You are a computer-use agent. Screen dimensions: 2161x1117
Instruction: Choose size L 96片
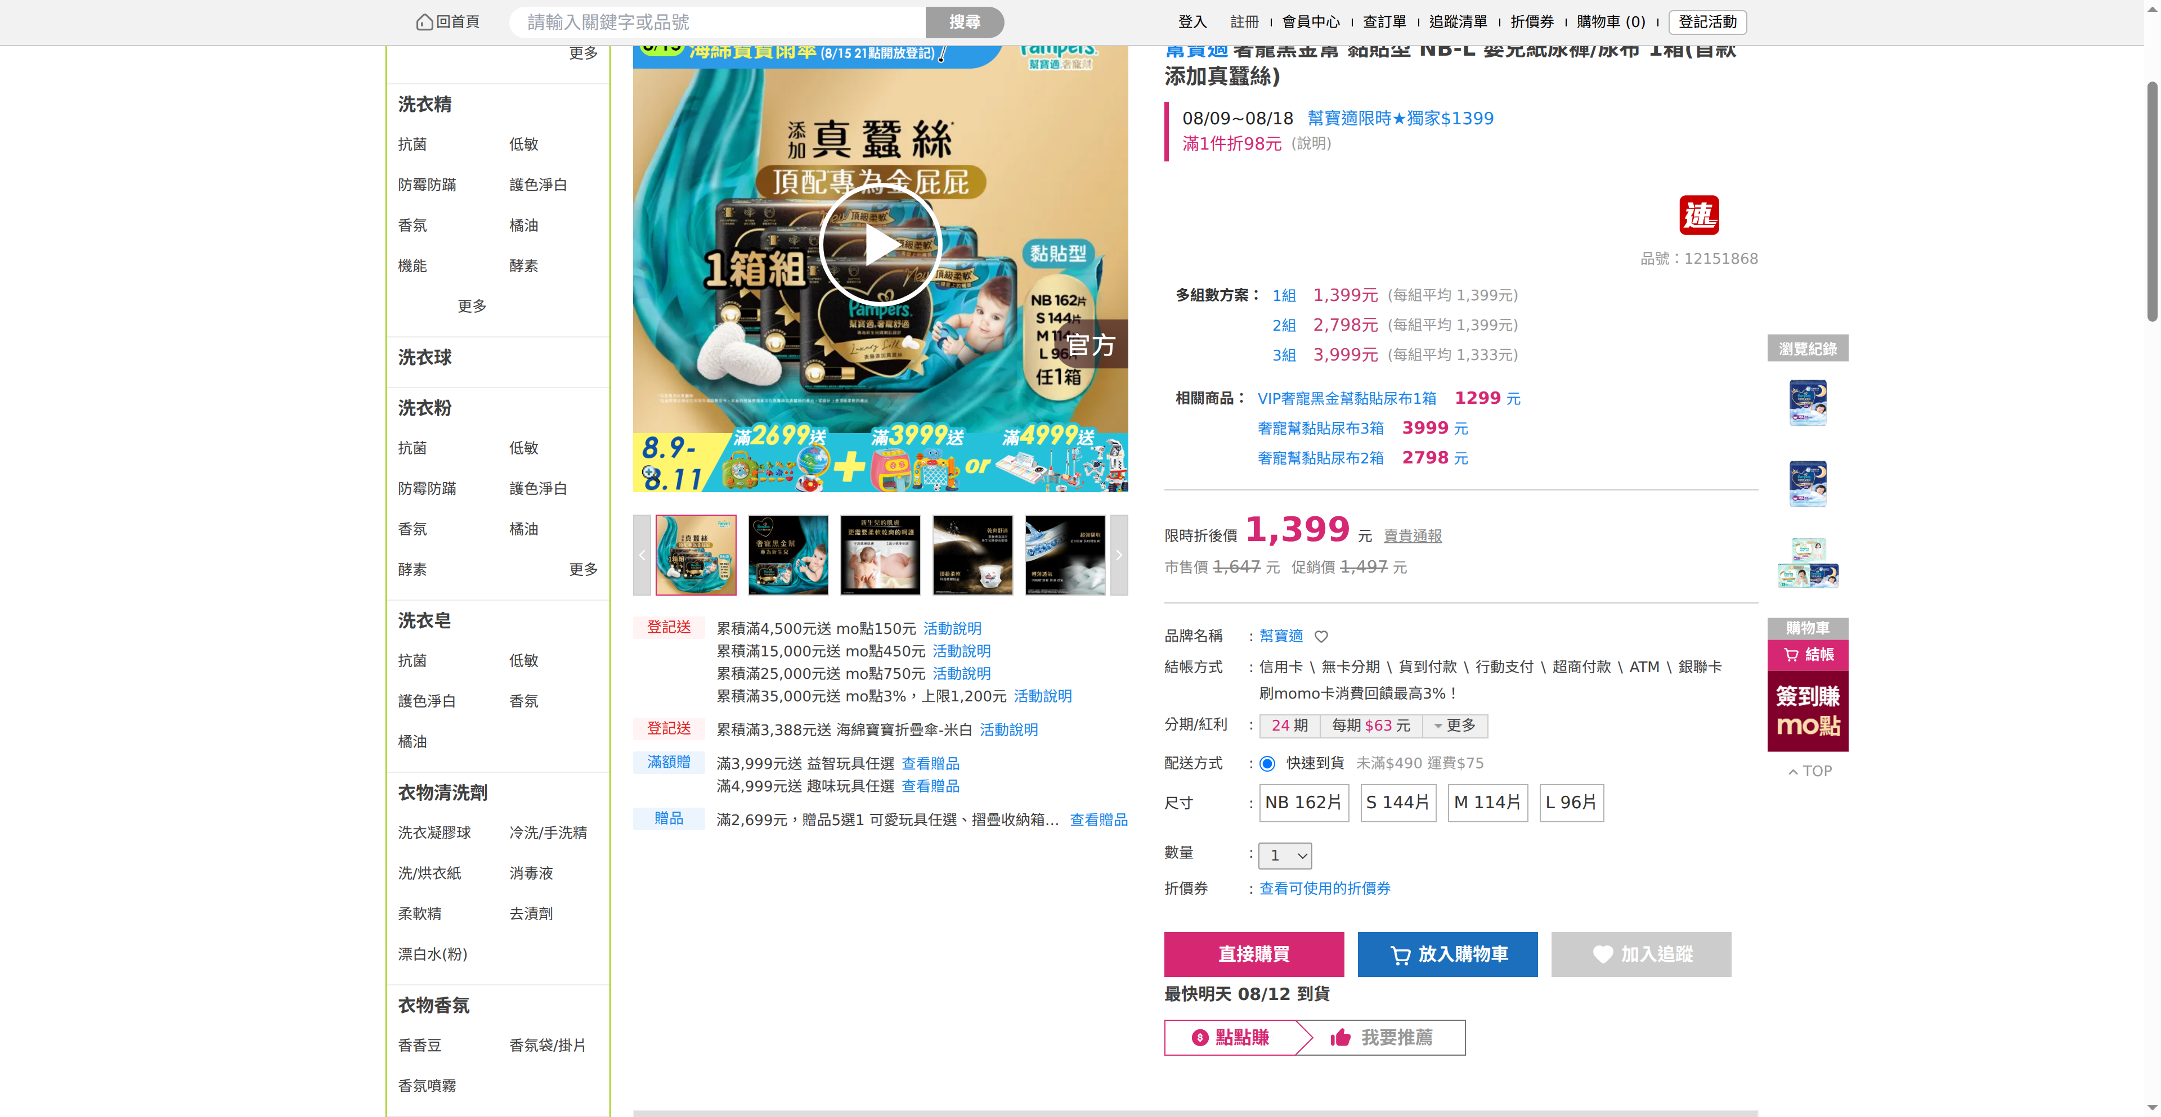(1571, 803)
